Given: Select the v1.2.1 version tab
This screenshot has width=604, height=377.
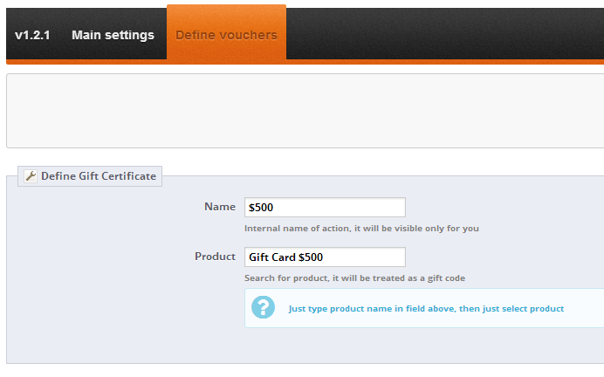Looking at the screenshot, I should point(34,35).
